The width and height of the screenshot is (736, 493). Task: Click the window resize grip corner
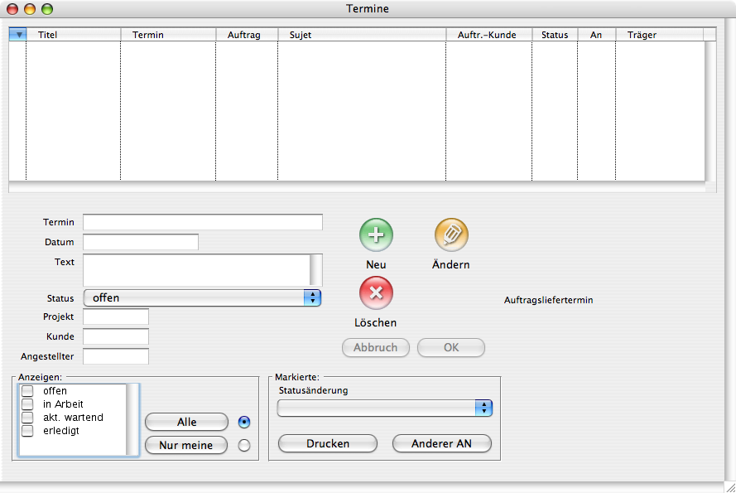pos(728,486)
